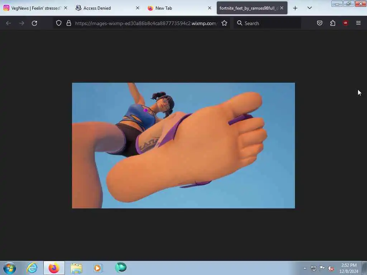Switch to the Access Denied tab
Screen dimensions: 367x275
pos(107,8)
